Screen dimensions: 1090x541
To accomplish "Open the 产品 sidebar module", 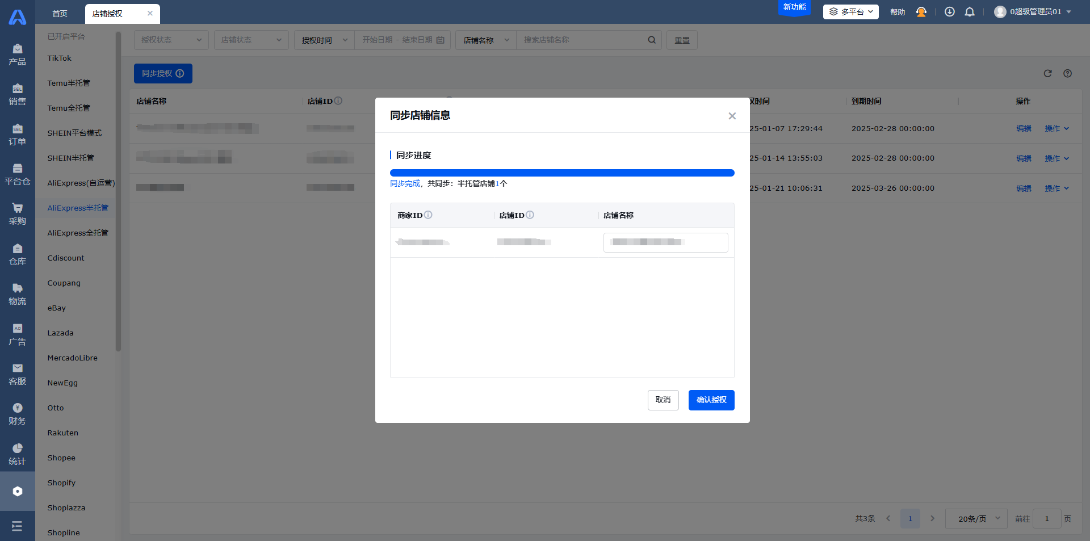I will pos(17,54).
